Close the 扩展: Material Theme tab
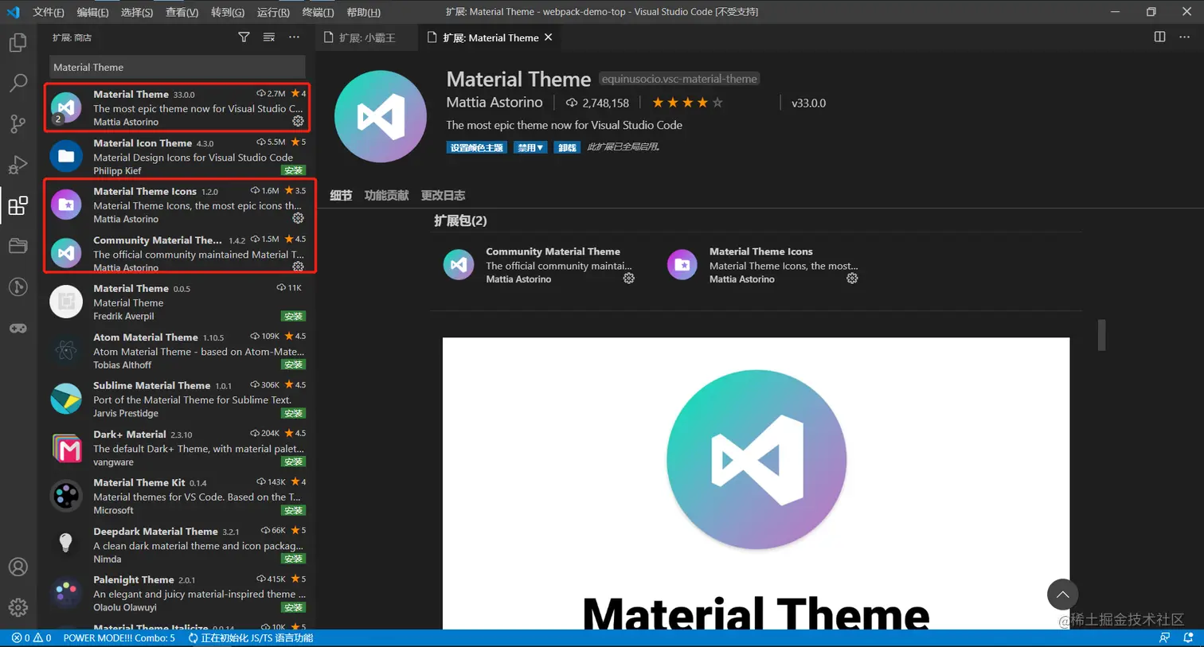 pyautogui.click(x=548, y=37)
